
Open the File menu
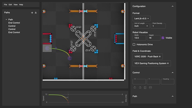[6, 5]
